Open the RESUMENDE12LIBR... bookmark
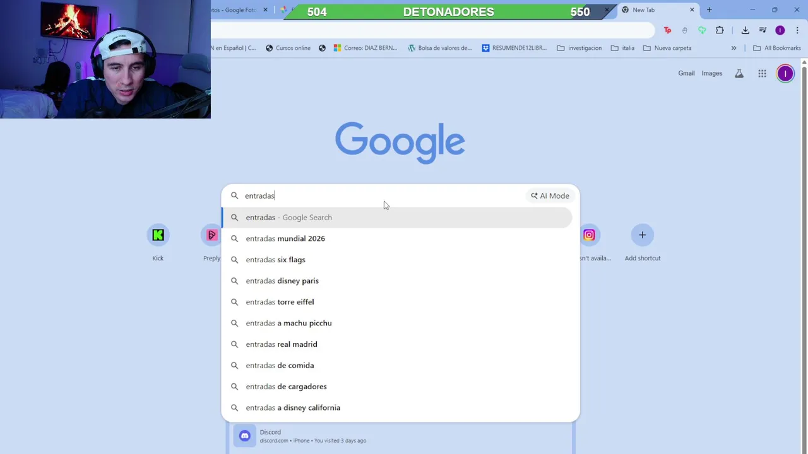 (514, 48)
